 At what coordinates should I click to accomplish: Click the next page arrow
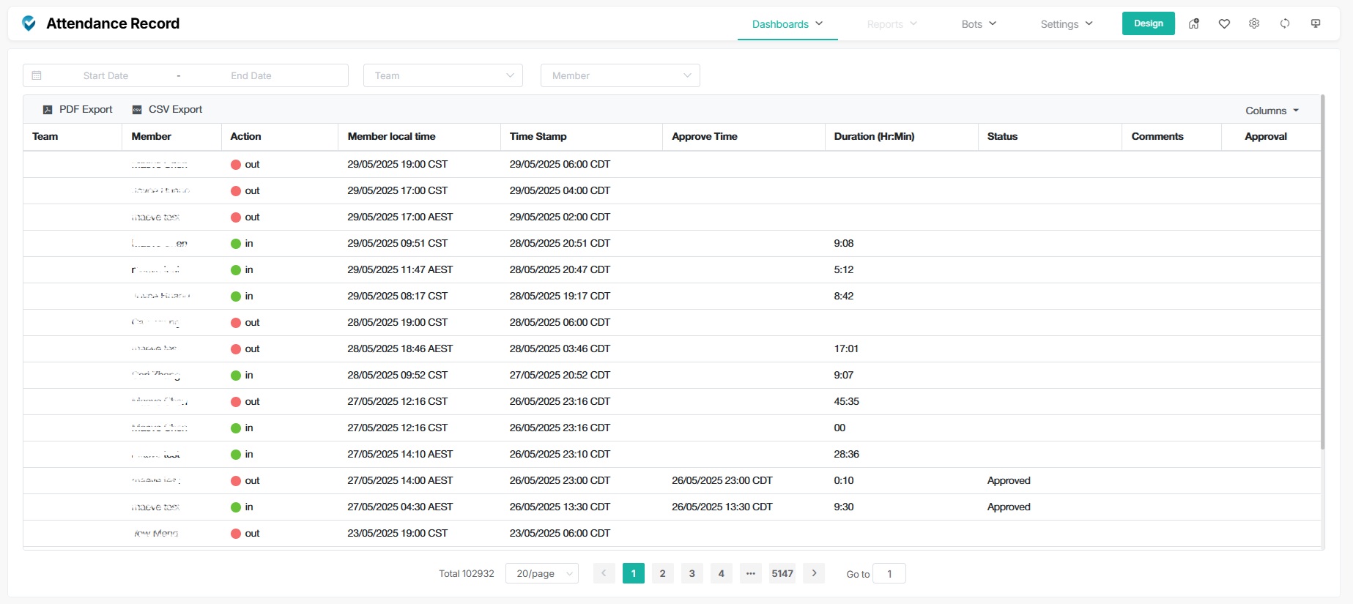pyautogui.click(x=814, y=573)
